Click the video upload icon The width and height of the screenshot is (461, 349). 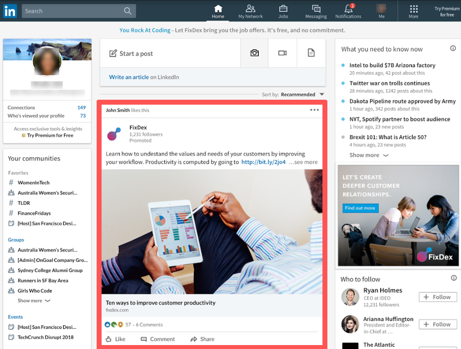[283, 53]
